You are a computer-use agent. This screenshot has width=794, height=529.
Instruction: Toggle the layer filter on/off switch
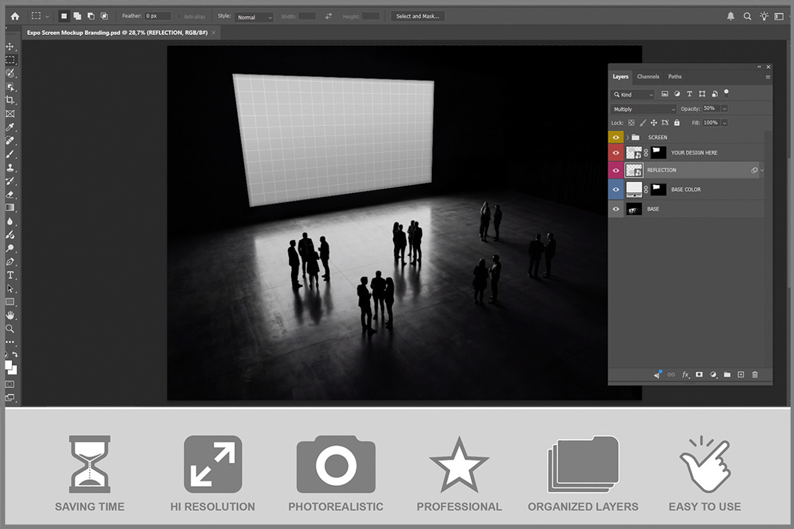pyautogui.click(x=726, y=93)
